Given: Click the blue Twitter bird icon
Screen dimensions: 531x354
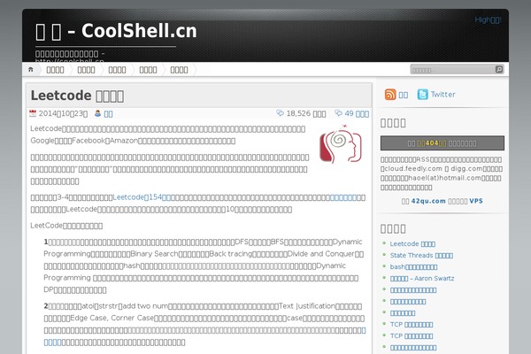Looking at the screenshot, I should point(423,95).
